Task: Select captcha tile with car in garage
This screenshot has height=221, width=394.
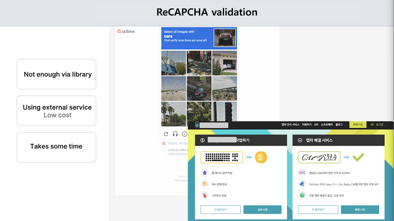Action: pos(225,63)
